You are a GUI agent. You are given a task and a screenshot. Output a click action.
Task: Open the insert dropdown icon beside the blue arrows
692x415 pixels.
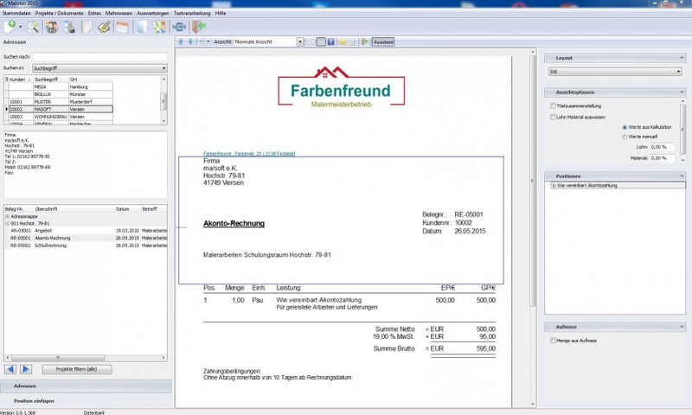204,41
